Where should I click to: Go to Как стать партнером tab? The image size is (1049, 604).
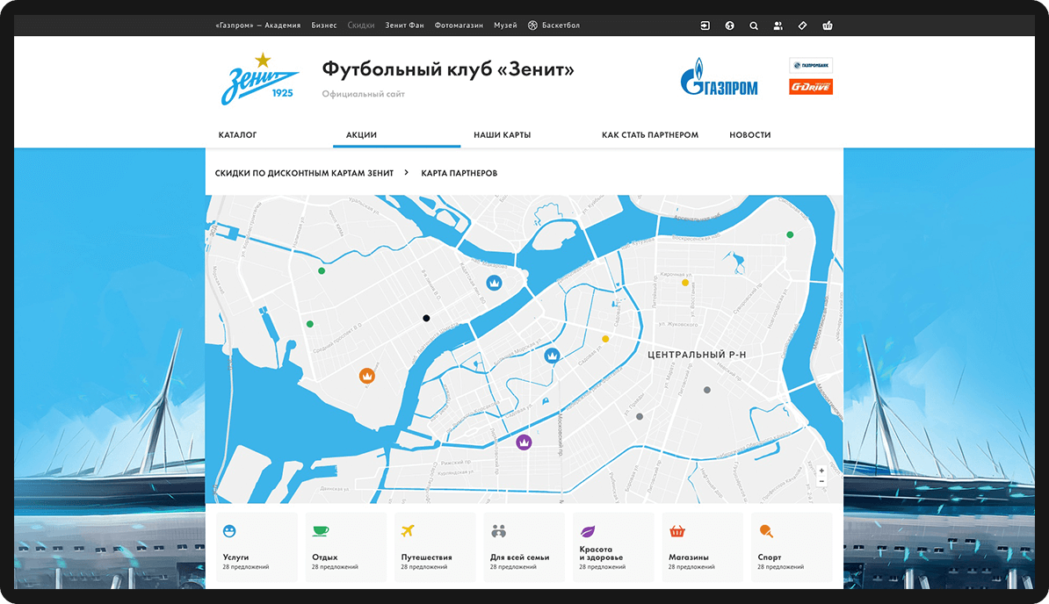(x=649, y=135)
